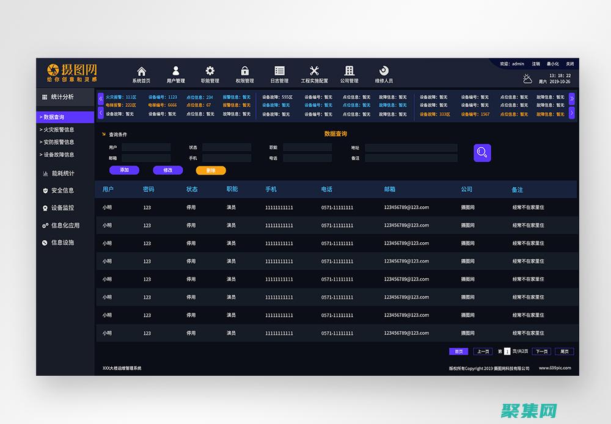The image size is (611, 424).
Task: Click the 注销 logout link
Action: click(536, 63)
